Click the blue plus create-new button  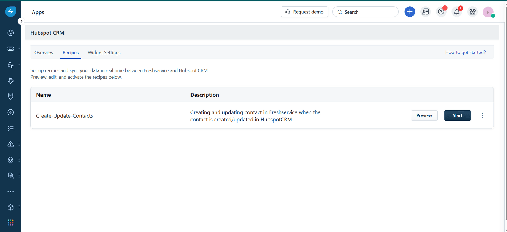tap(410, 12)
